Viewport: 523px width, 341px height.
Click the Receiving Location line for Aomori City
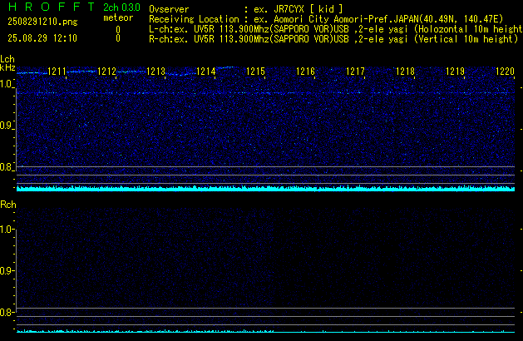click(x=326, y=19)
